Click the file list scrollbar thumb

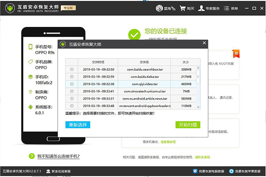point(198,77)
